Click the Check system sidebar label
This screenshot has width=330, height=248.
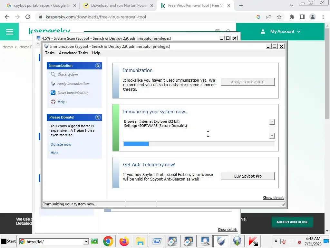tap(68, 75)
